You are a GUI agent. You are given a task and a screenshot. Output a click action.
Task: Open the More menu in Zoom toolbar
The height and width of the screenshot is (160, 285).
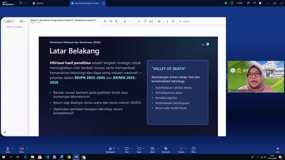click(x=194, y=150)
